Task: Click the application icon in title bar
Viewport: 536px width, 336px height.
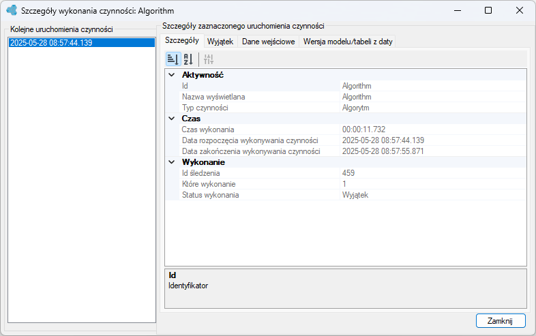Action: pos(12,11)
